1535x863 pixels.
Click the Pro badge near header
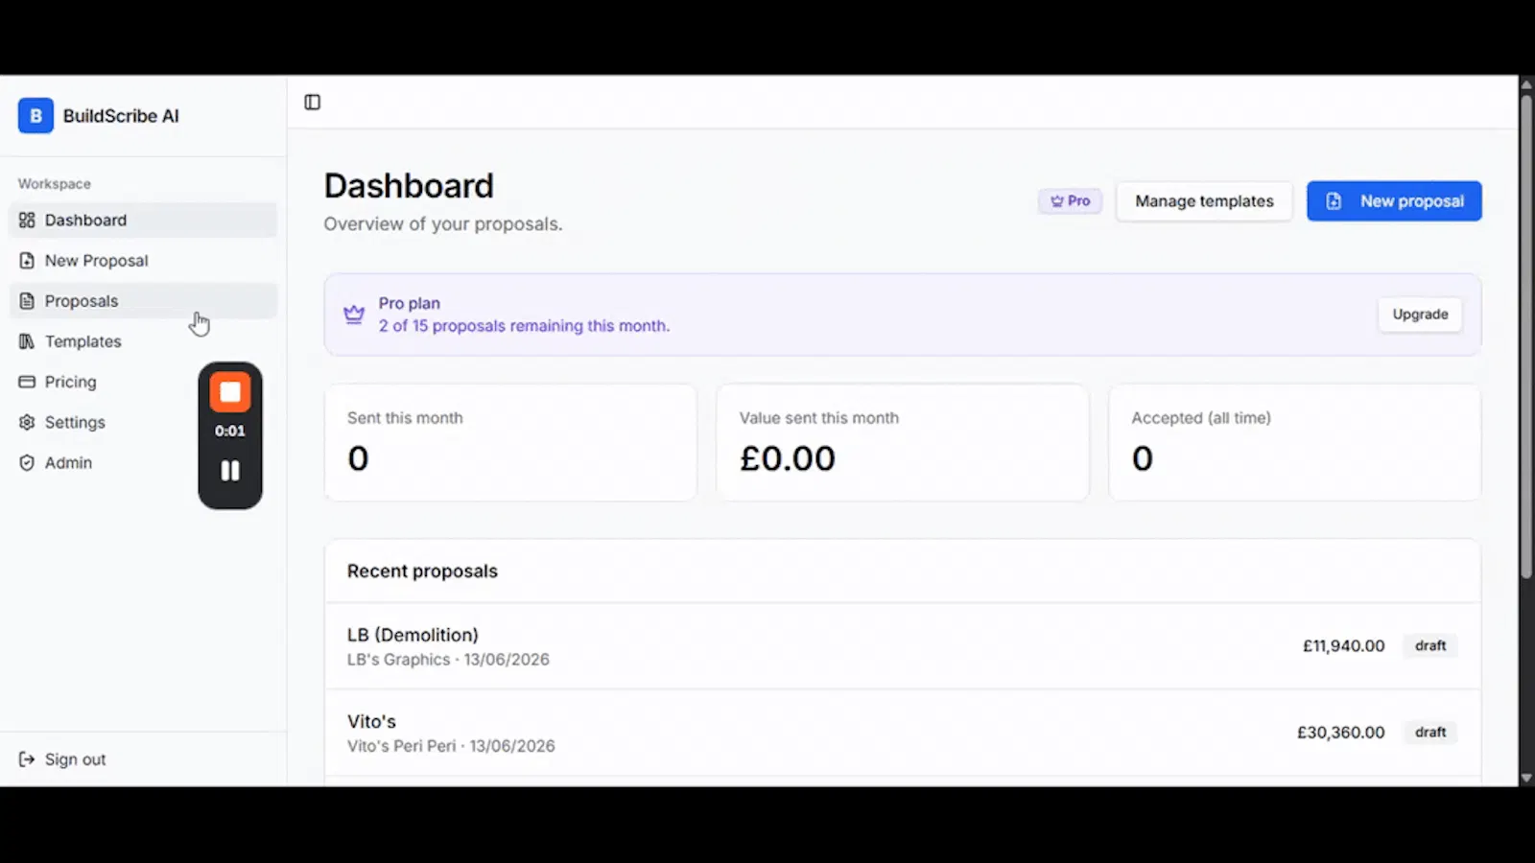pos(1070,201)
